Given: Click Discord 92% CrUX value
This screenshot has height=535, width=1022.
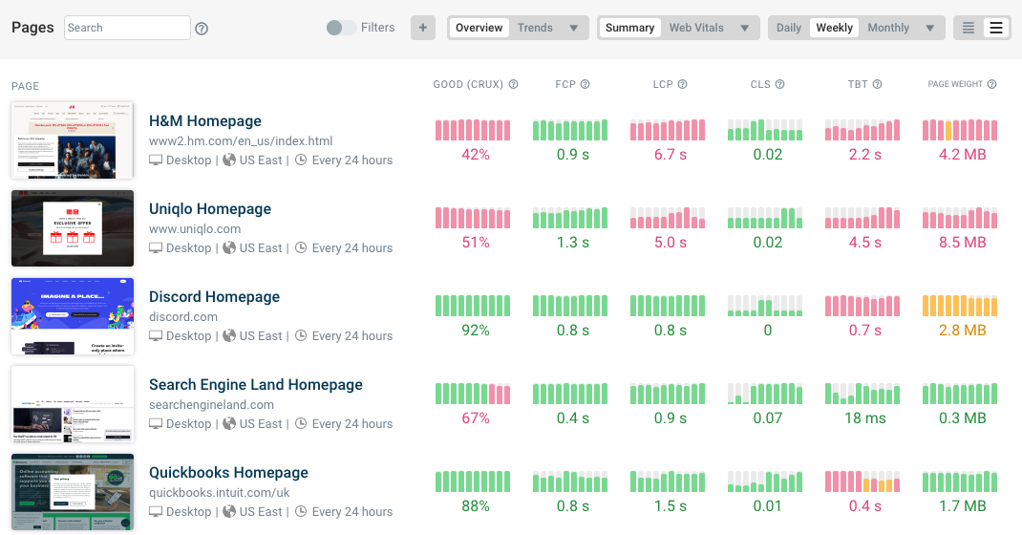Looking at the screenshot, I should (475, 331).
